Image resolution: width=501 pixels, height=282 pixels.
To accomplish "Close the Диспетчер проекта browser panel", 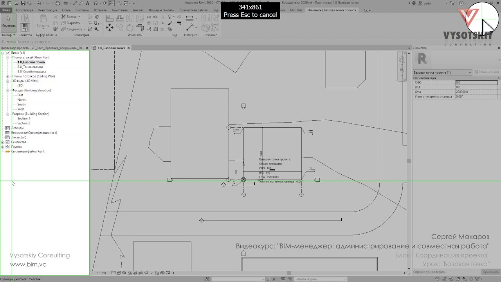I will (x=88, y=48).
